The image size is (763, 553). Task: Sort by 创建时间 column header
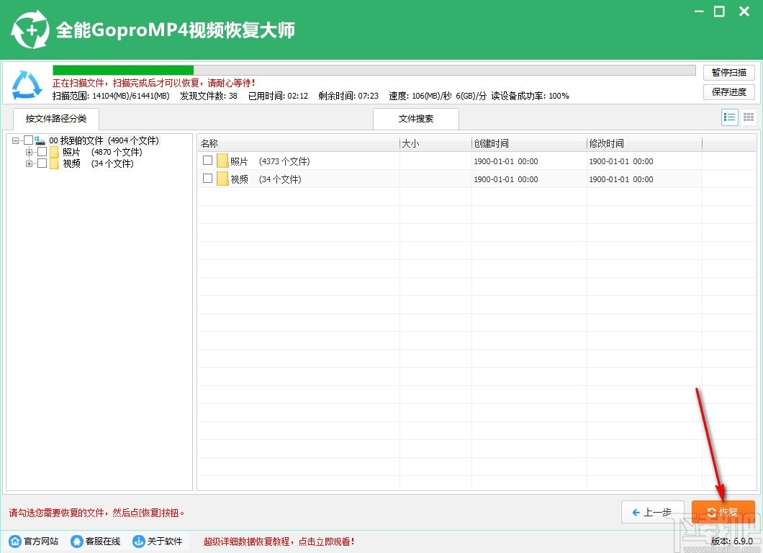tap(530, 143)
